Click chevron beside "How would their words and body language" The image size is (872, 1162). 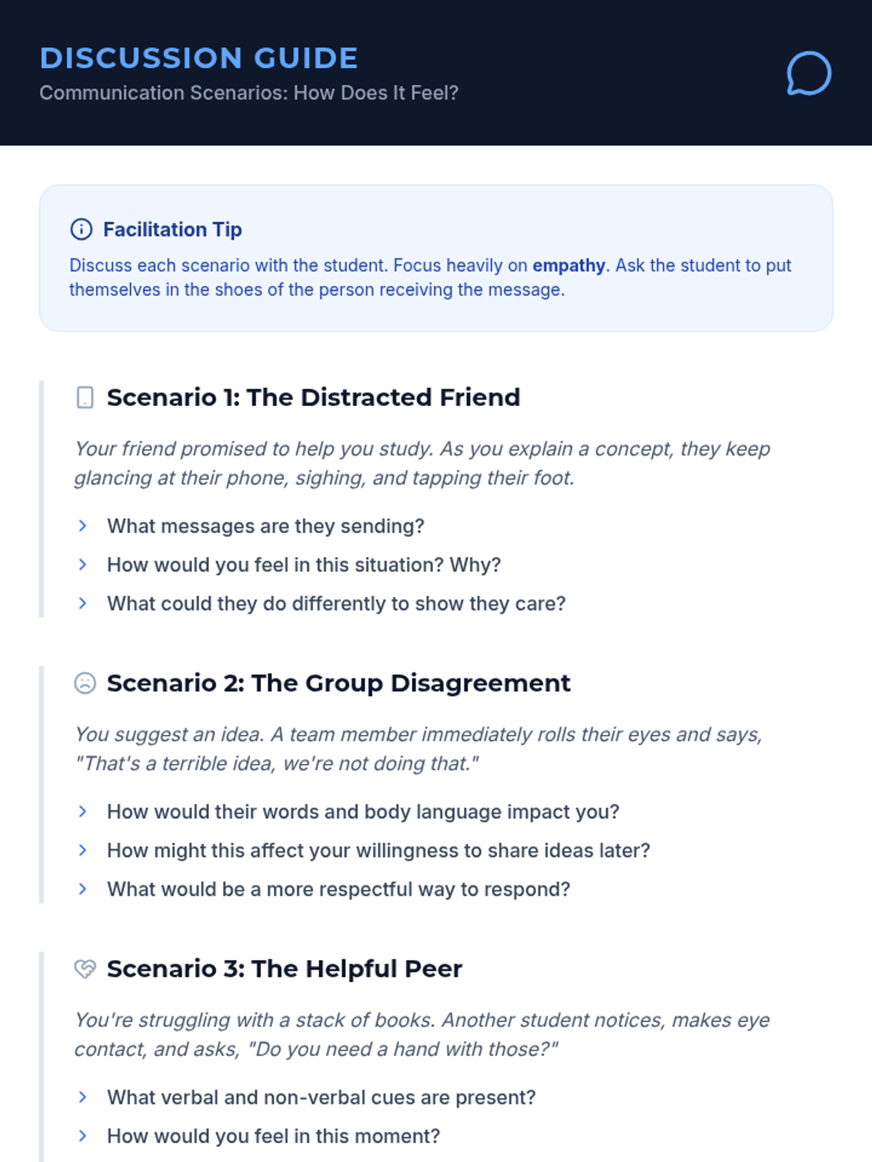click(x=83, y=812)
